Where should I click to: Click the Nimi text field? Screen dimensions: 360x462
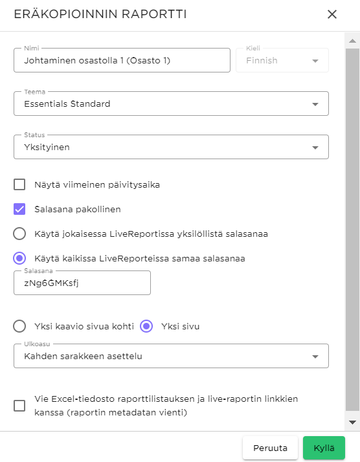pos(122,60)
